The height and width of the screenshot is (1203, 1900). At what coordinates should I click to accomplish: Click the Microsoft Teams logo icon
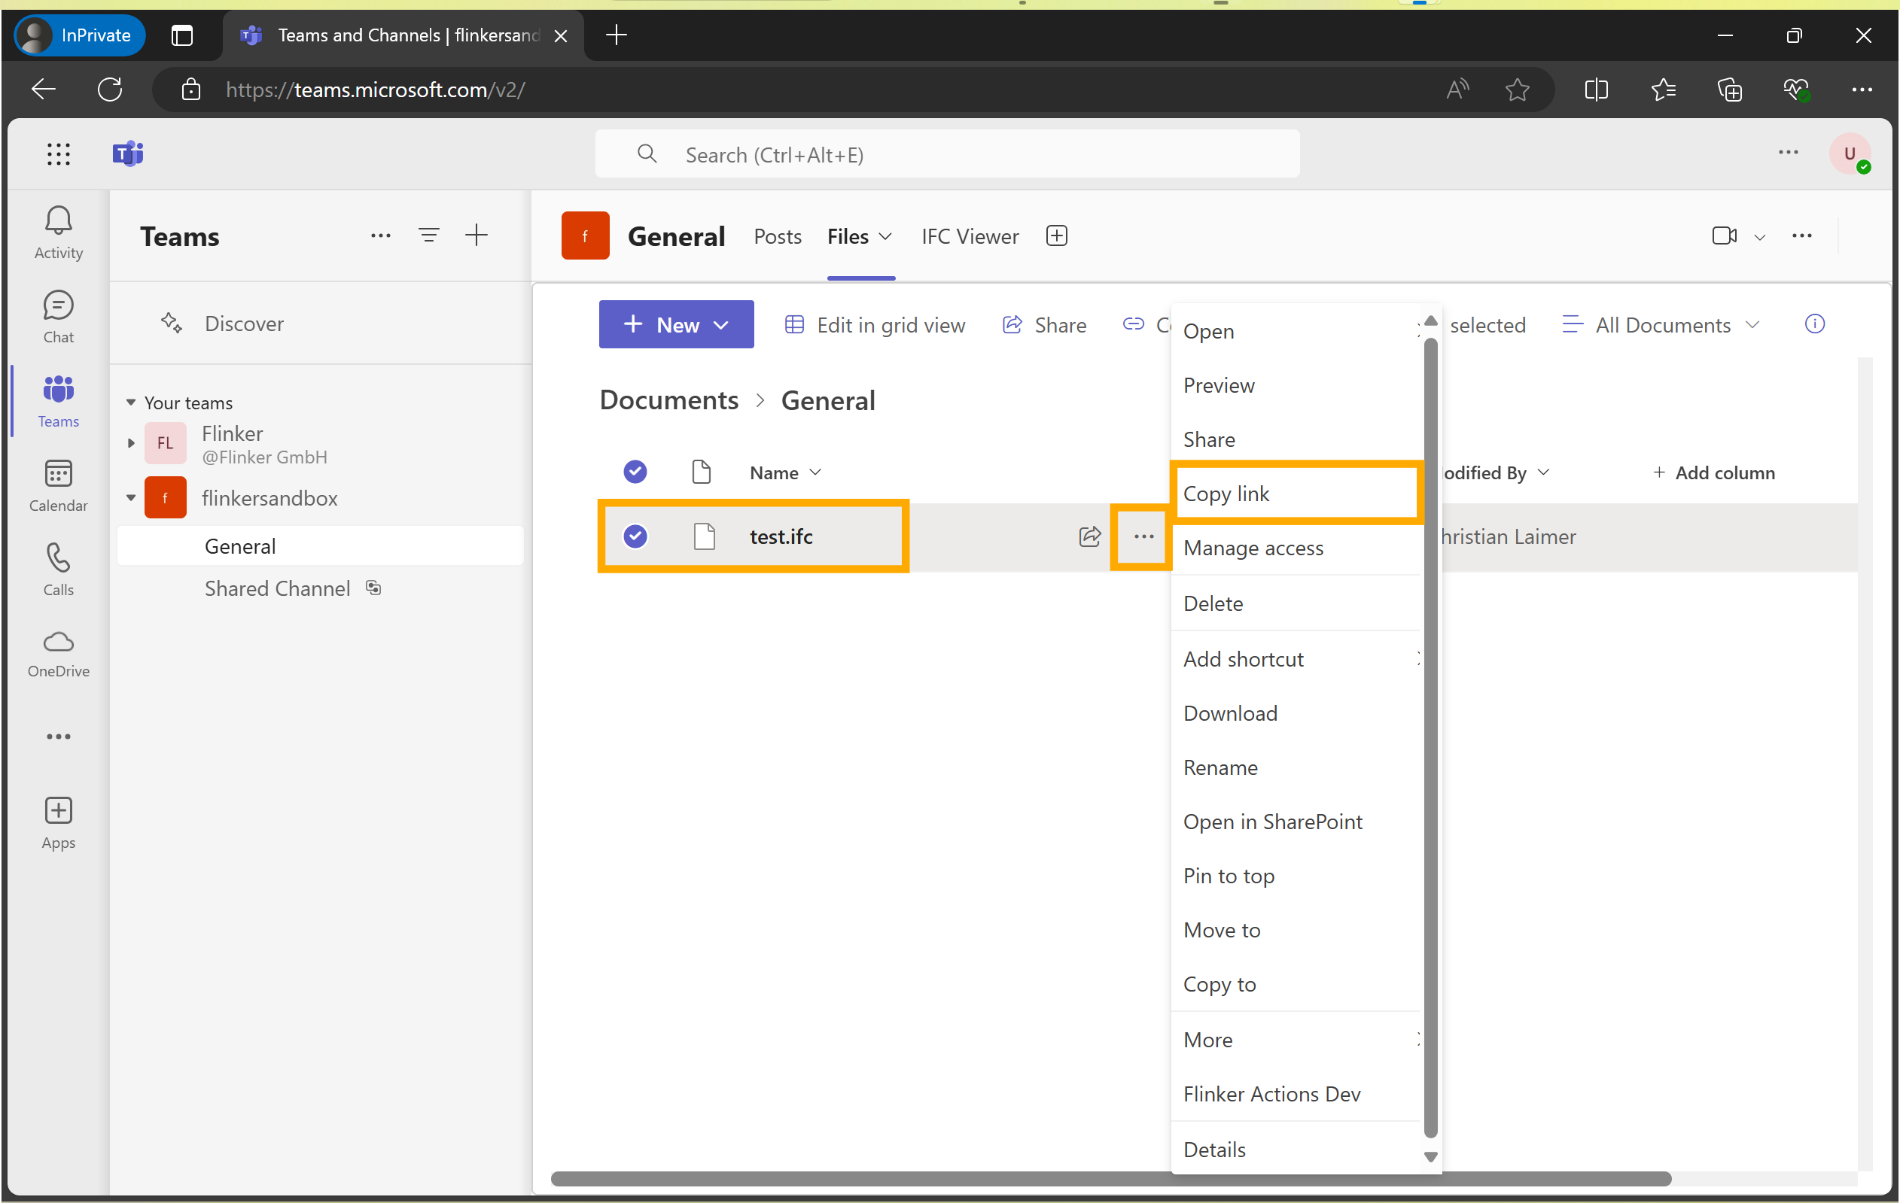point(128,153)
